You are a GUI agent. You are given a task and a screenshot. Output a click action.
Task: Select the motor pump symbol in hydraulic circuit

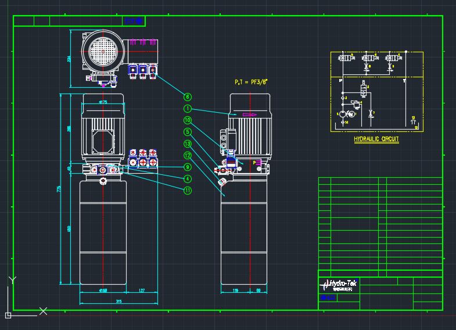(x=347, y=114)
